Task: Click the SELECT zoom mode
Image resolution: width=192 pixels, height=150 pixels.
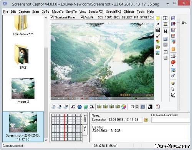Action: point(127,17)
